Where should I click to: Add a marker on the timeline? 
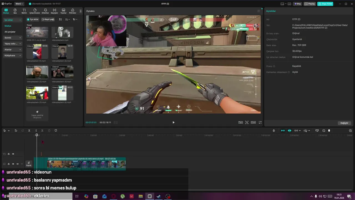tap(56, 131)
